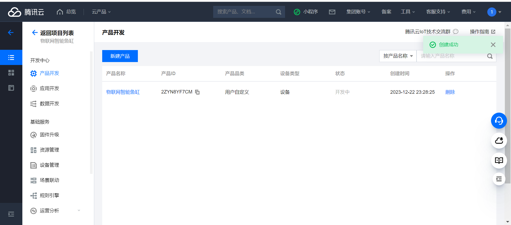Close the 创建成功 notification
The height and width of the screenshot is (225, 511).
(x=493, y=45)
